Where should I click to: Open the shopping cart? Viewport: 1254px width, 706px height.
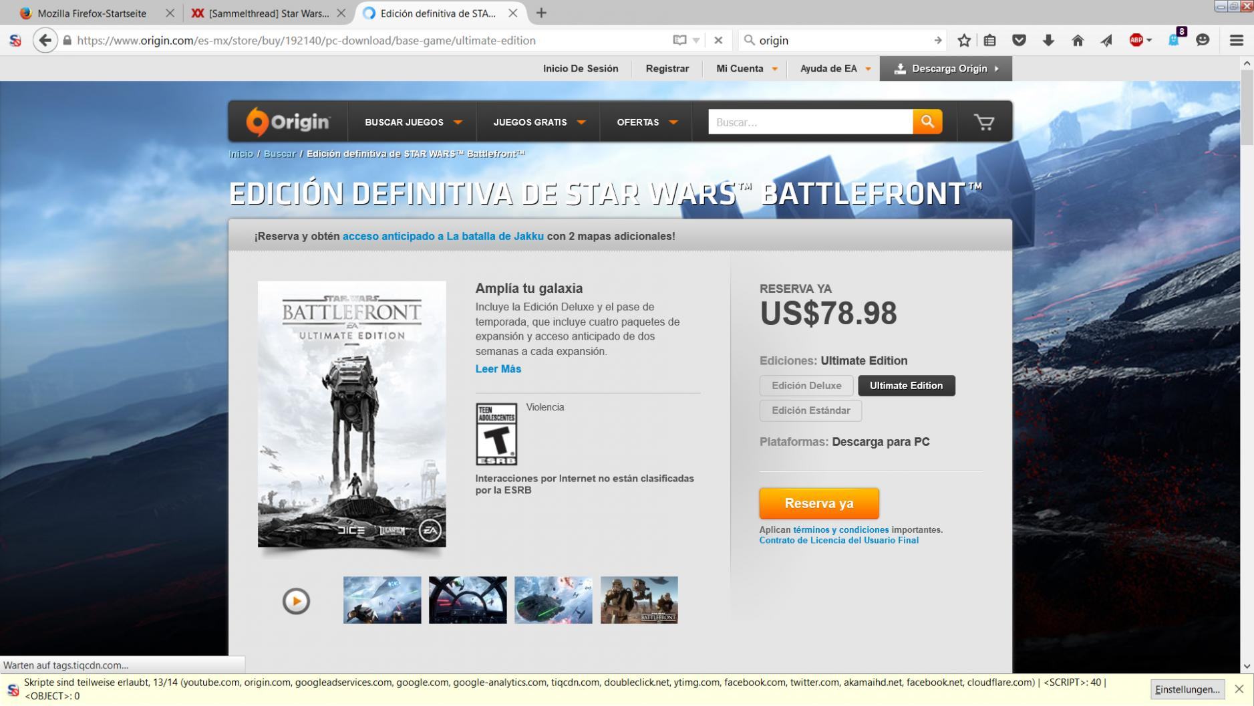click(x=984, y=122)
